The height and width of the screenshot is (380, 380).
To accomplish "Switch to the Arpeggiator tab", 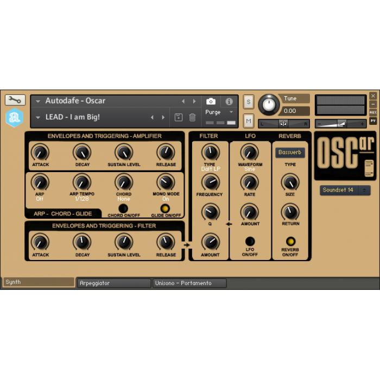I will pyautogui.click(x=114, y=283).
